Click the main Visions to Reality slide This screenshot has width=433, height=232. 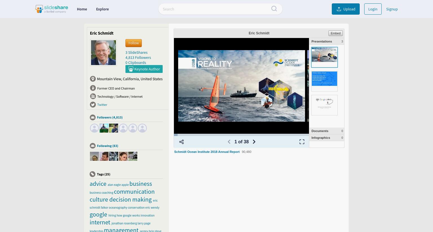click(241, 86)
